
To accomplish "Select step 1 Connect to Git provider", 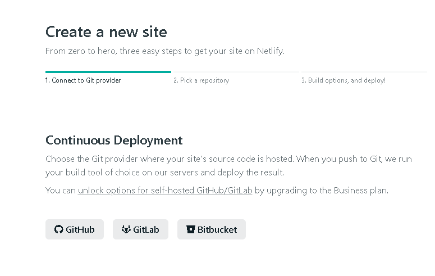I will (83, 80).
